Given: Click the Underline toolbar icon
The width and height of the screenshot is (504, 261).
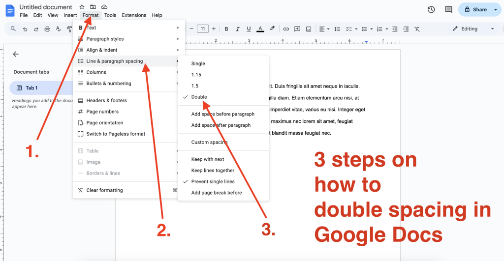Looking at the screenshot, I should (x=249, y=29).
